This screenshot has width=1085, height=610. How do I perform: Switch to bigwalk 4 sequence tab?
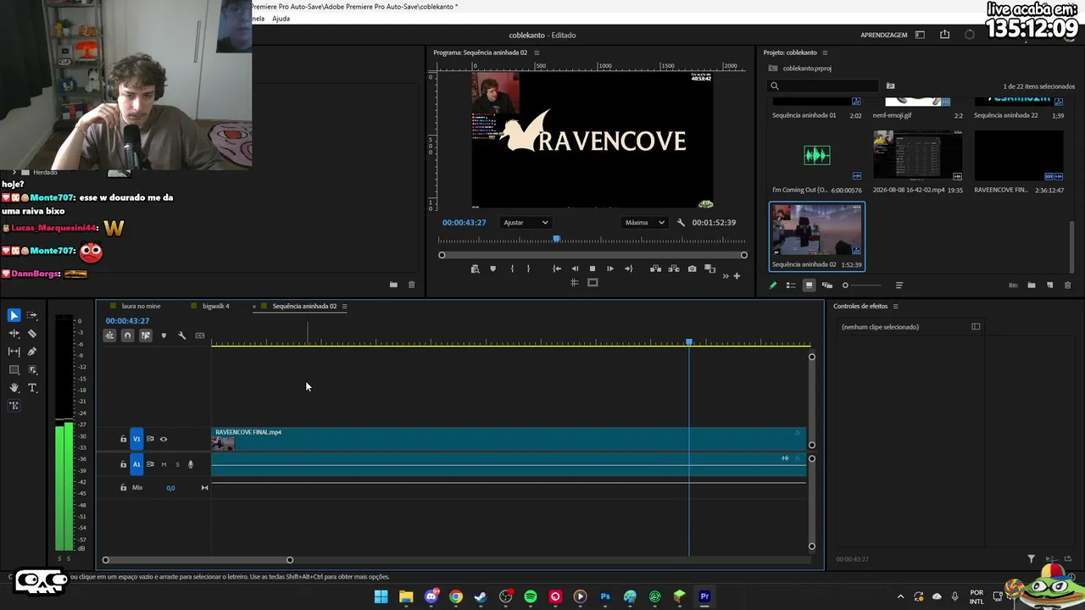pyautogui.click(x=216, y=306)
